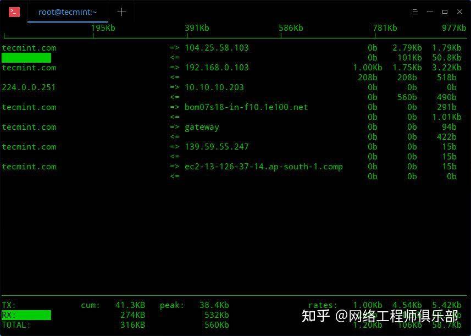
Task: Close the terminal window
Action: [x=459, y=12]
